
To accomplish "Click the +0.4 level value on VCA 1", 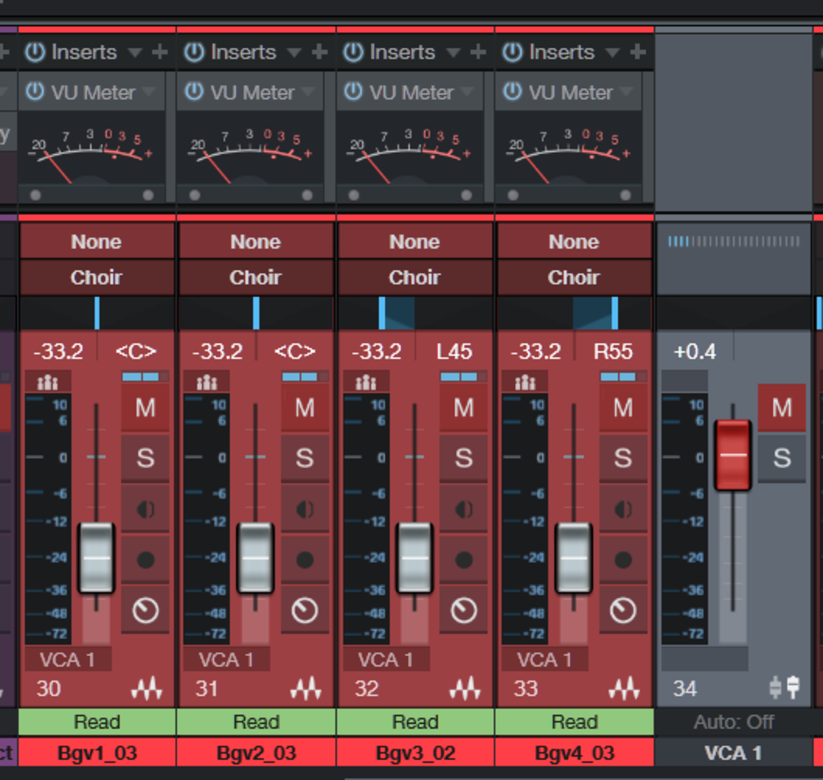I will (x=694, y=351).
